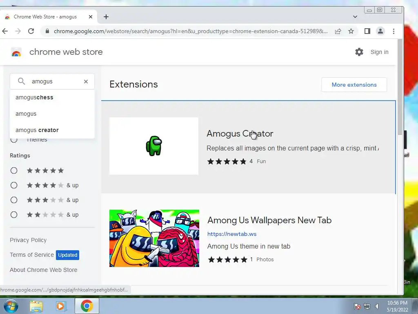
Task: Clear the amogus search text
Action: pyautogui.click(x=86, y=81)
